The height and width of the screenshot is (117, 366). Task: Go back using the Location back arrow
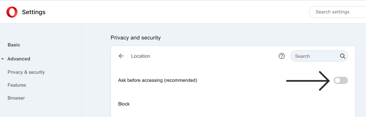point(121,56)
